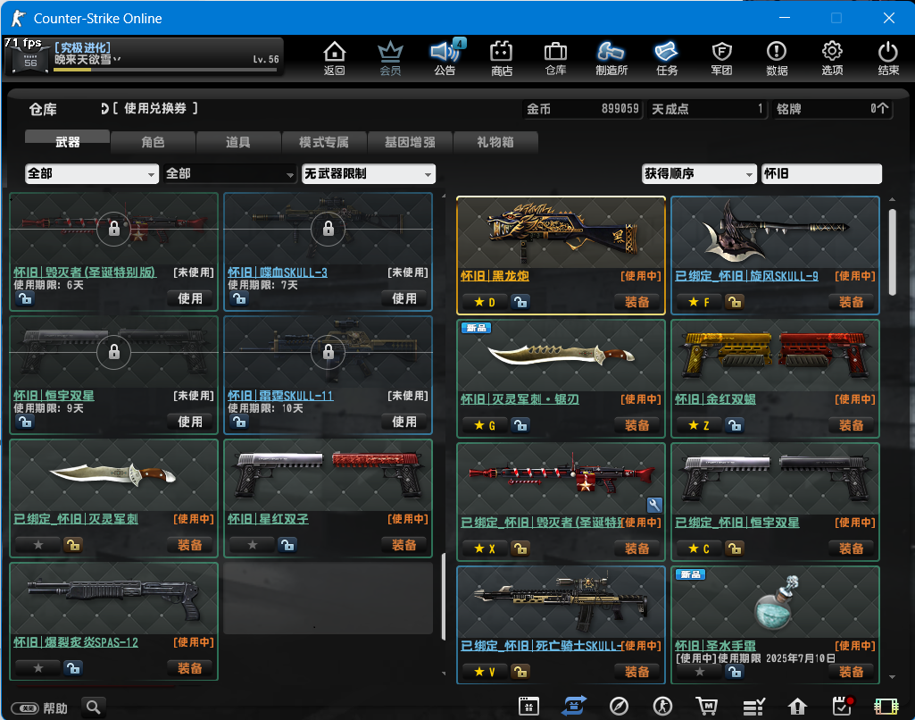The width and height of the screenshot is (915, 720).
Task: Toggle the 帮助 help switch
Action: 25,708
